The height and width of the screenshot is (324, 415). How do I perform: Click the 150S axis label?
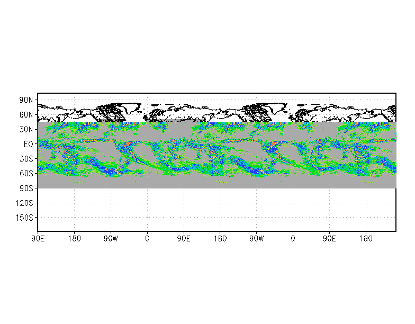[x=24, y=218]
